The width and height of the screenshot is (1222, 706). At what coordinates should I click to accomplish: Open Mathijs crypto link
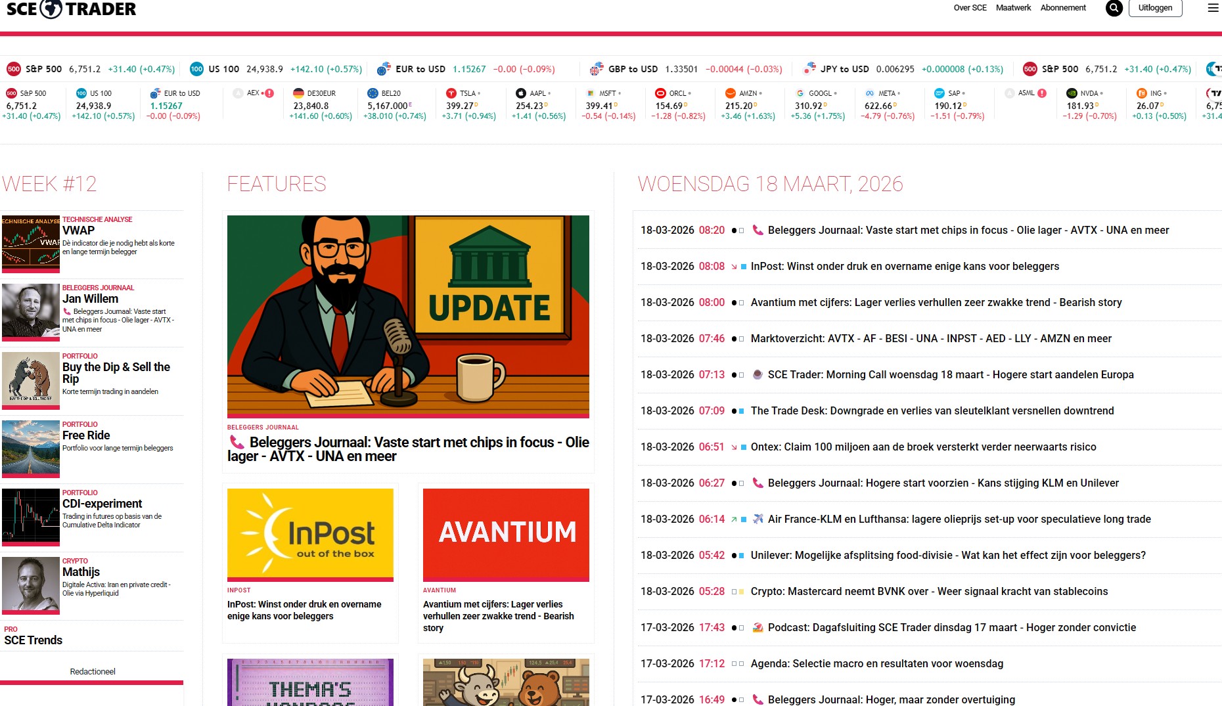[x=81, y=572]
